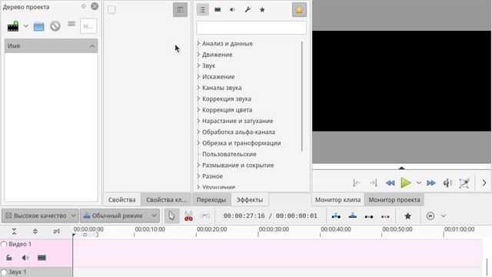The image size is (492, 277).
Task: Open the Add clip dropdown arrow
Action: point(25,26)
